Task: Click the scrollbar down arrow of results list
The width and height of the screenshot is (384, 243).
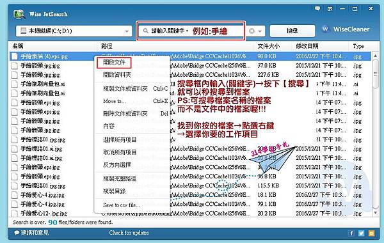Action: [x=375, y=213]
